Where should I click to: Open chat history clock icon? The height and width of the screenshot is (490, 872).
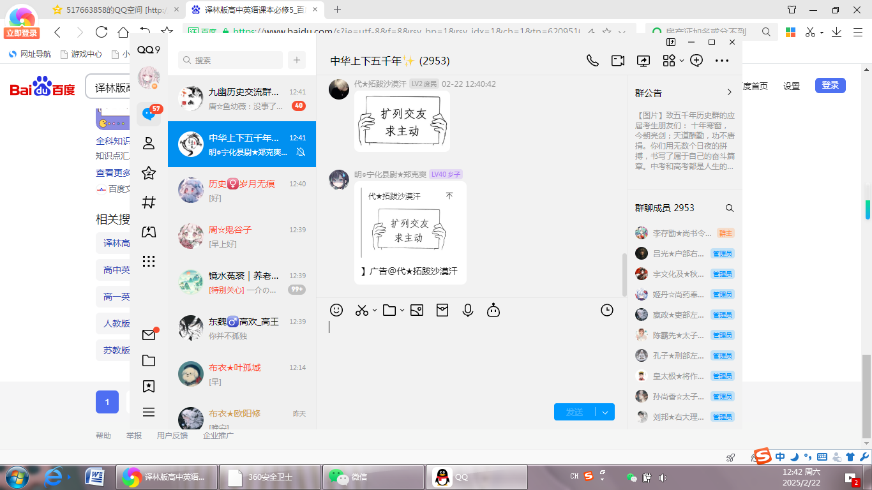click(607, 310)
